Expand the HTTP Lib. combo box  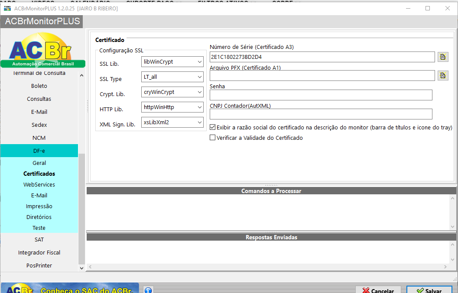(172, 107)
